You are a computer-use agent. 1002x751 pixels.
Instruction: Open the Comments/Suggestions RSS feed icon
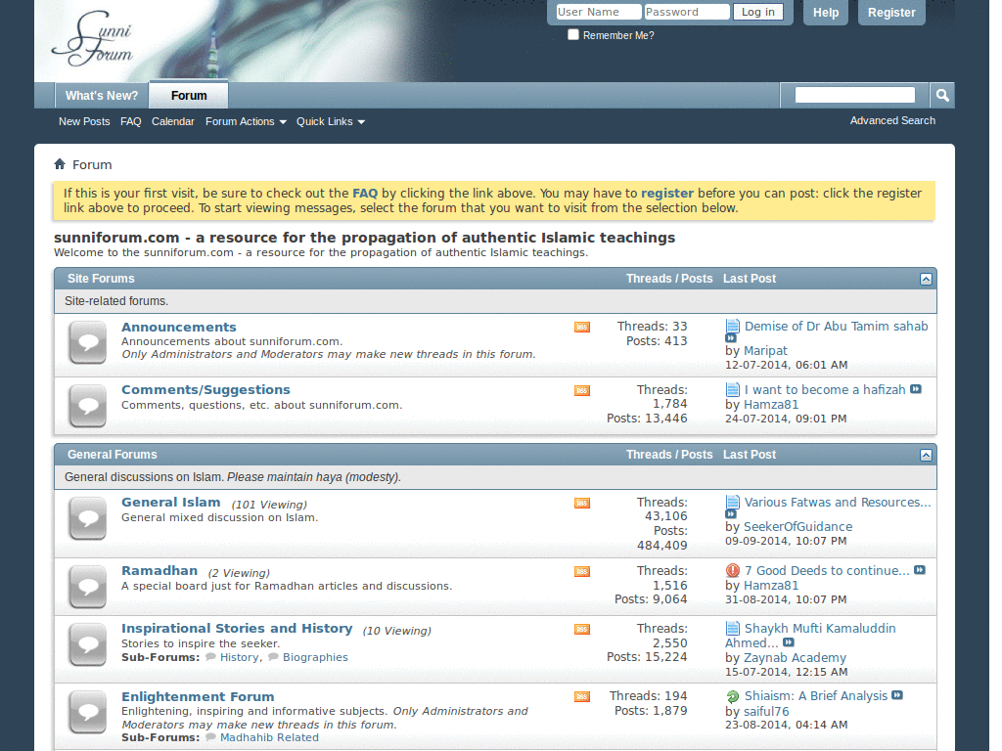[581, 390]
